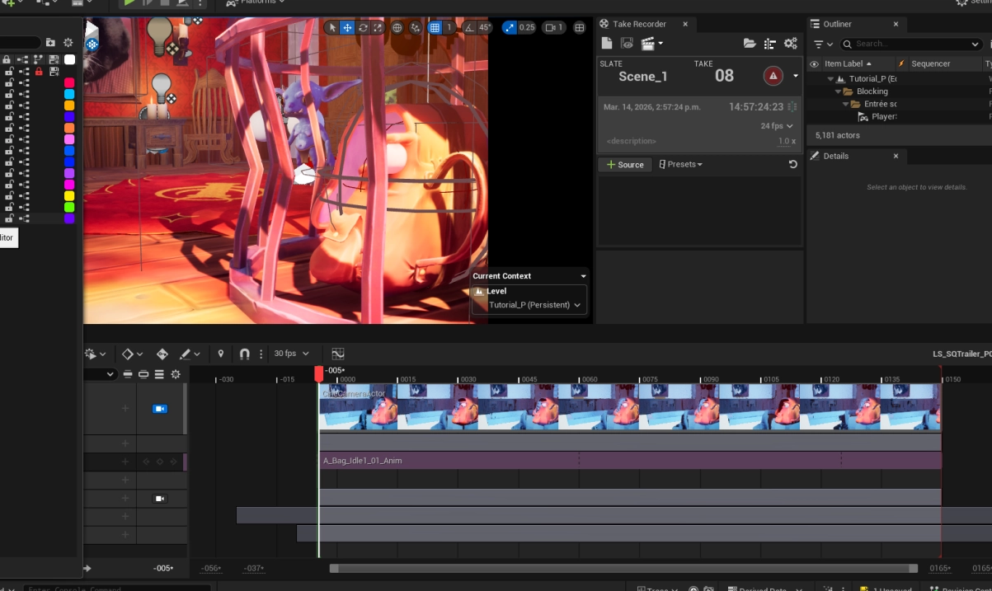Screen dimensions: 992x591
Task: Toggle Sequencer snapping magnet
Action: [245, 354]
